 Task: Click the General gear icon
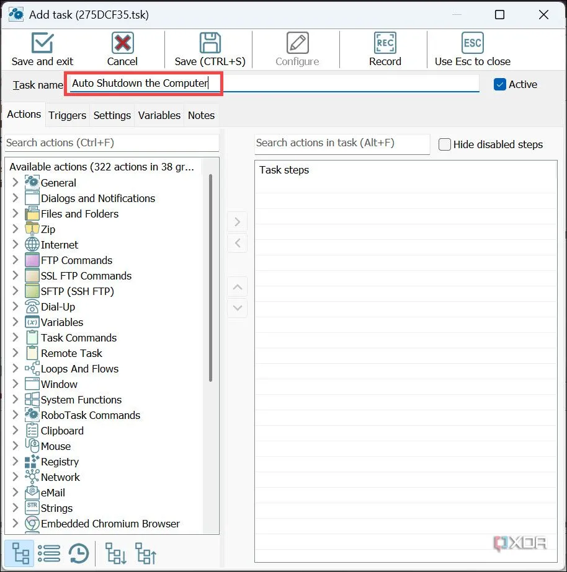click(32, 182)
